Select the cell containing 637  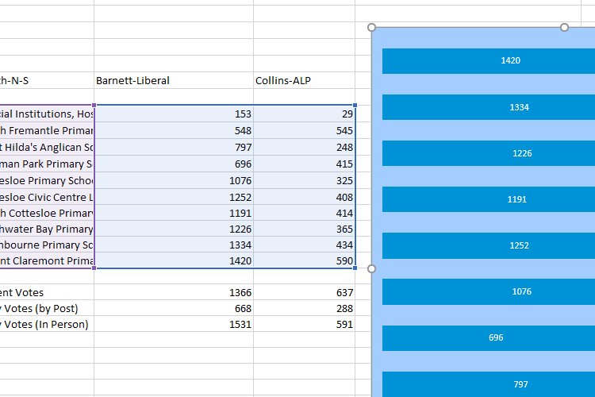point(304,292)
